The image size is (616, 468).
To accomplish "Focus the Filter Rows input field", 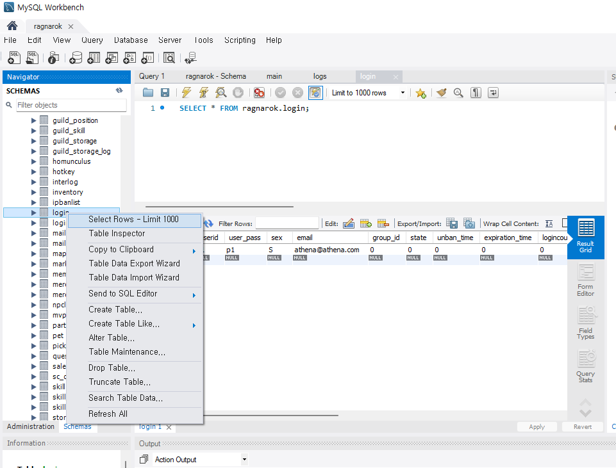I will point(287,223).
